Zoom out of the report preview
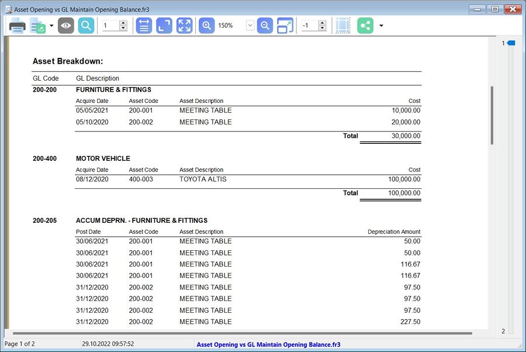This screenshot has height=352, width=526. [265, 25]
